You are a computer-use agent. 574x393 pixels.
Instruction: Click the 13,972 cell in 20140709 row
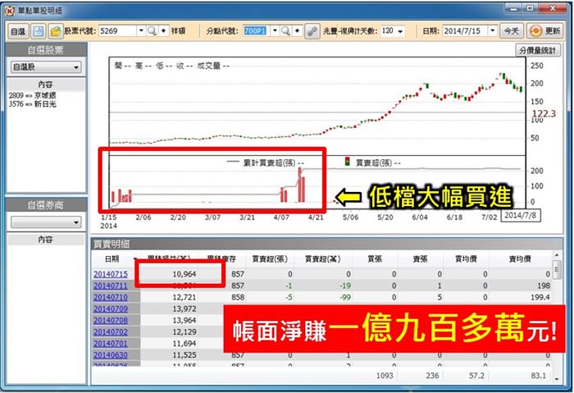[184, 308]
